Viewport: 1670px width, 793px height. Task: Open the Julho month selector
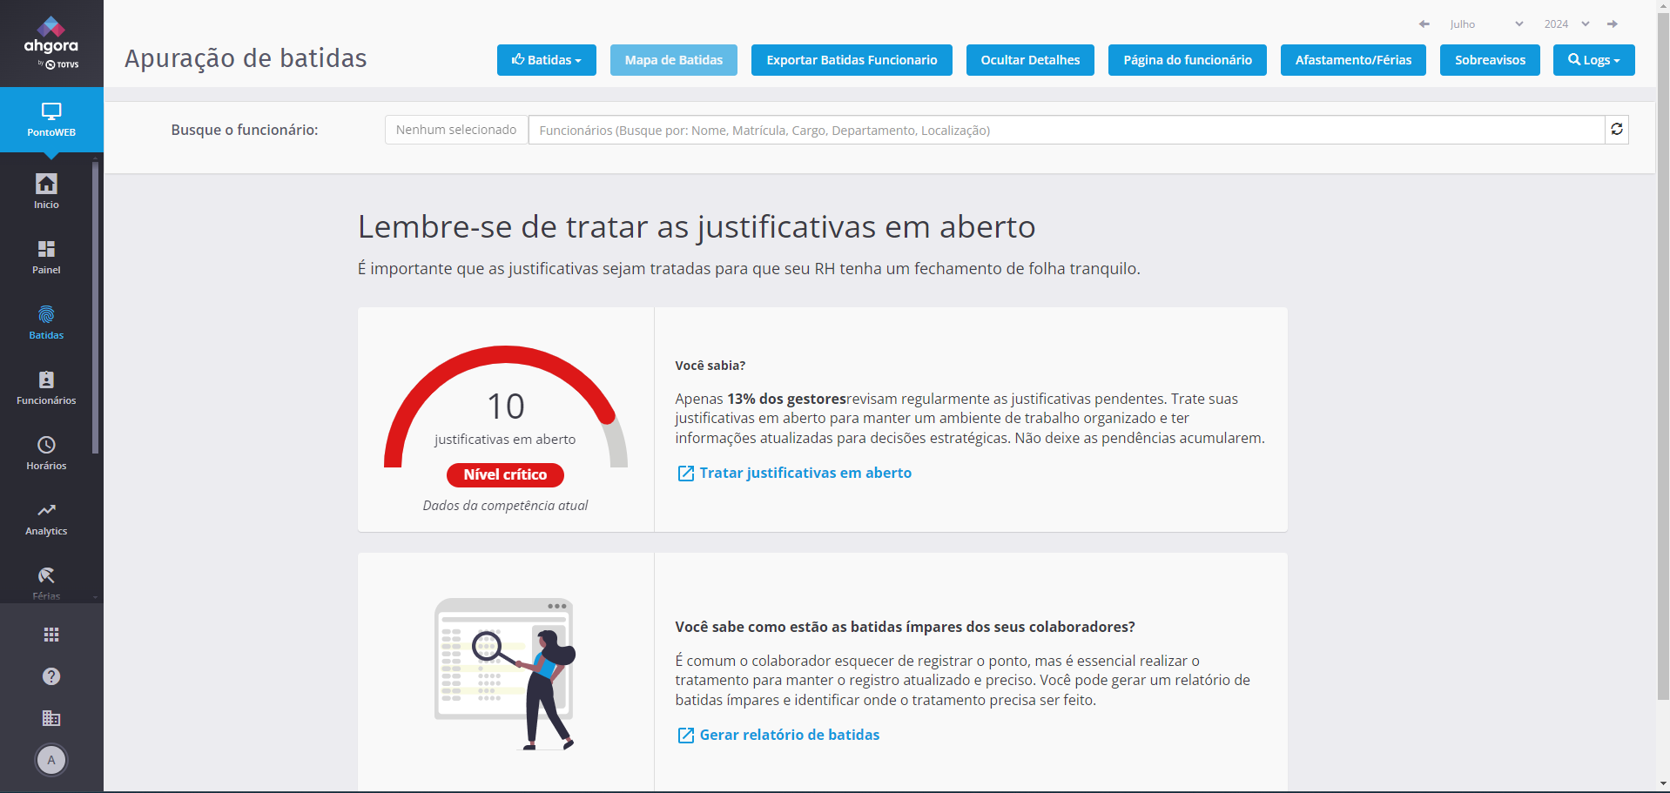(1485, 24)
